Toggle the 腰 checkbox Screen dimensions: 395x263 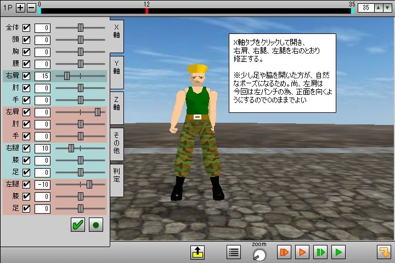[x=26, y=64]
